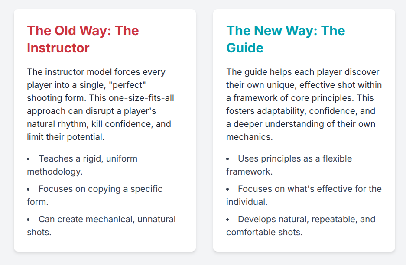Select the guide description paragraph
The width and height of the screenshot is (406, 265).
[x=304, y=104]
